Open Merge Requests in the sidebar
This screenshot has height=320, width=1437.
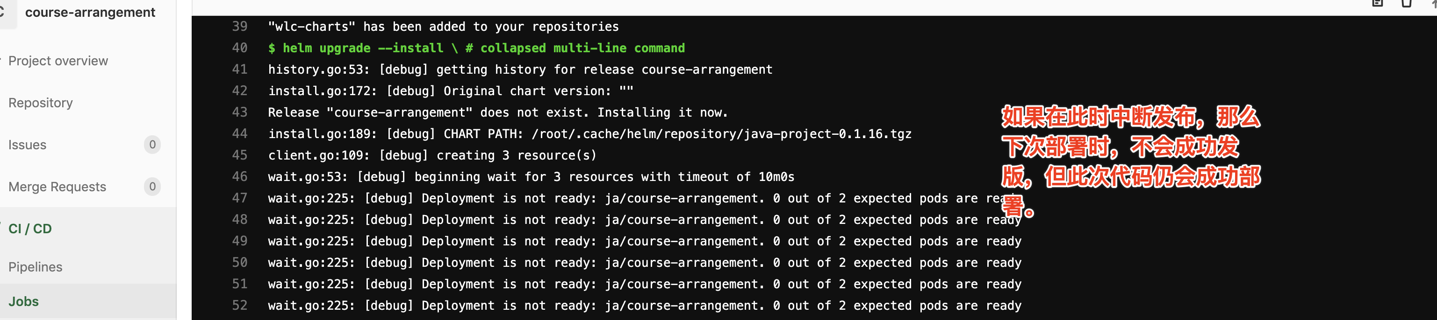tap(57, 187)
